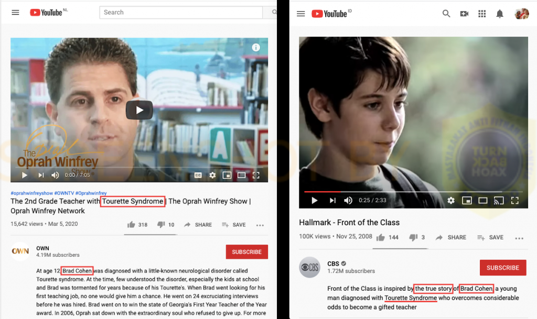Skip to next video in Oprah player
Screen dimensions: 537x319
[41, 175]
